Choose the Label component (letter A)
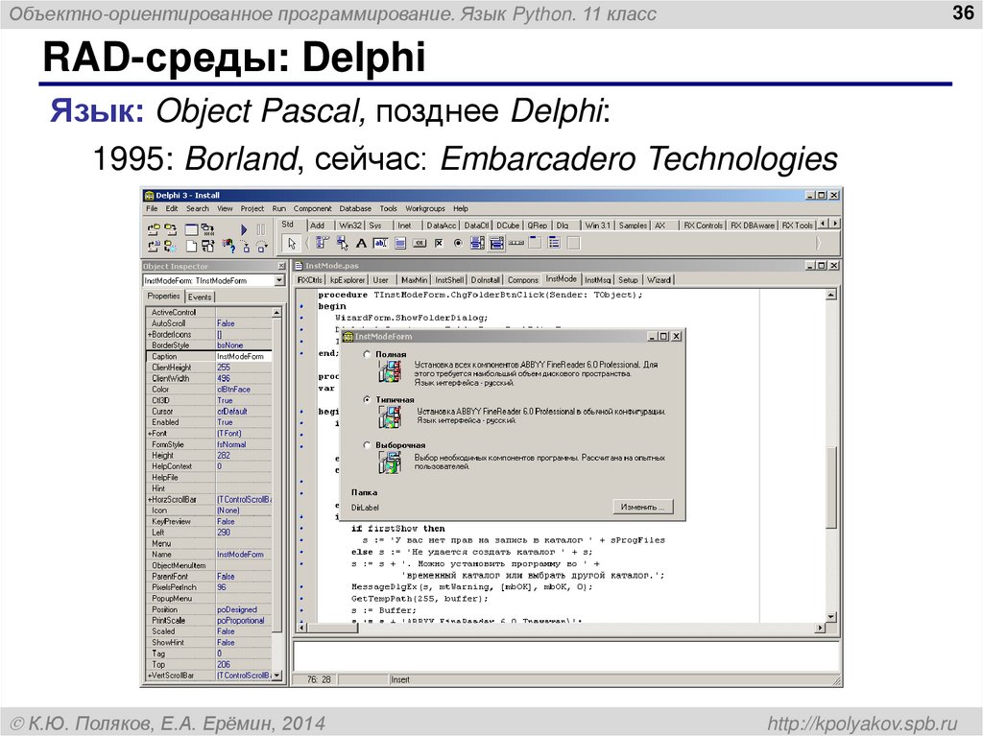The height and width of the screenshot is (736, 983). tap(361, 243)
